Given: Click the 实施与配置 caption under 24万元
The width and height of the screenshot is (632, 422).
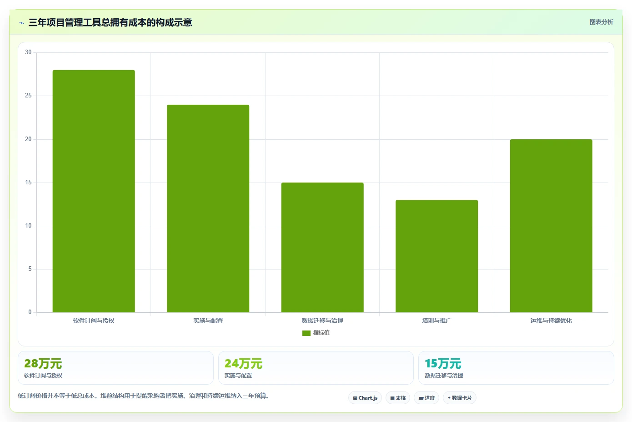Looking at the screenshot, I should pyautogui.click(x=238, y=376).
